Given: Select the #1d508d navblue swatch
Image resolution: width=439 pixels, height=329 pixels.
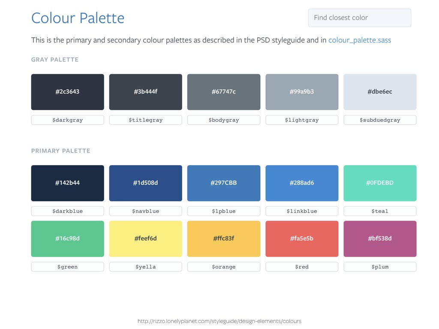Looking at the screenshot, I should [x=146, y=183].
